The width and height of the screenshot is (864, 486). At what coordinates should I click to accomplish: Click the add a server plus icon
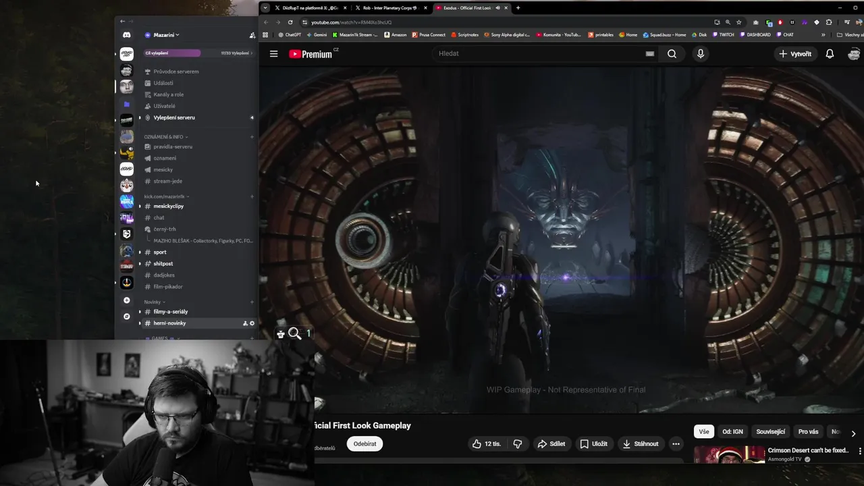[126, 300]
